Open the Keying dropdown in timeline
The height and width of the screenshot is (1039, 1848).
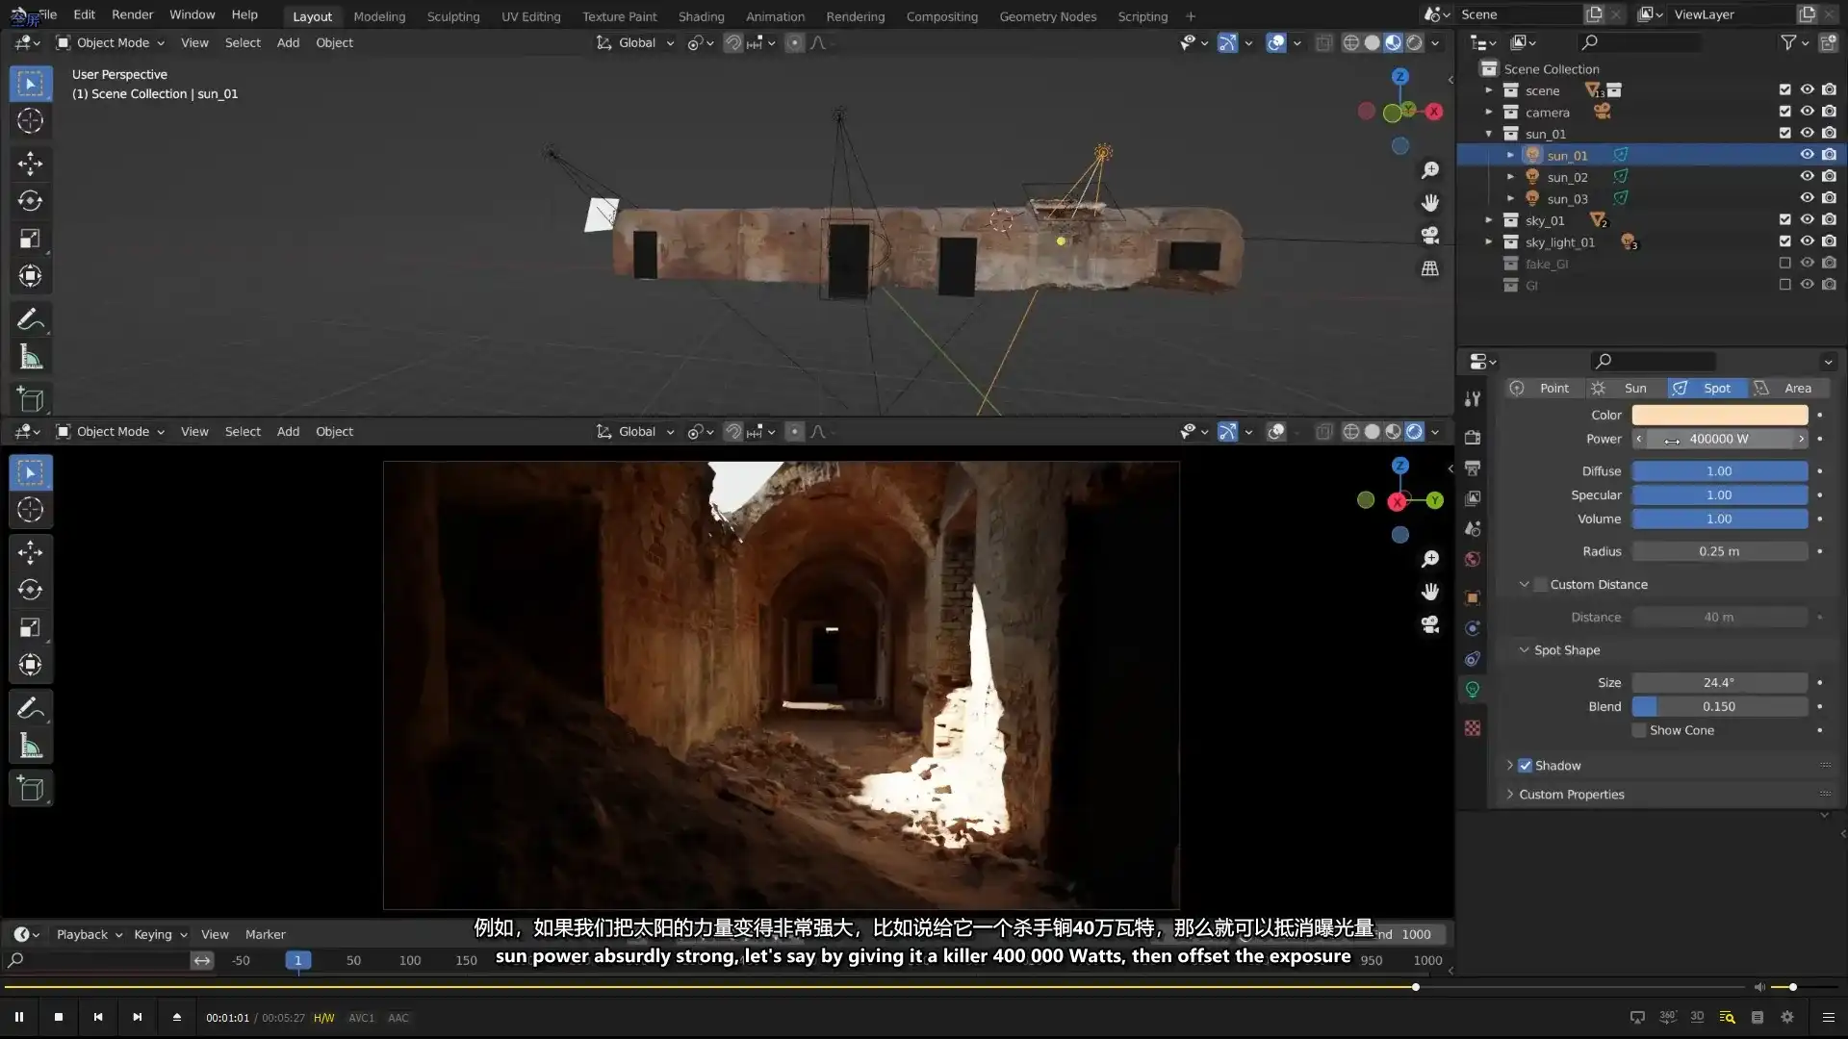click(x=160, y=934)
